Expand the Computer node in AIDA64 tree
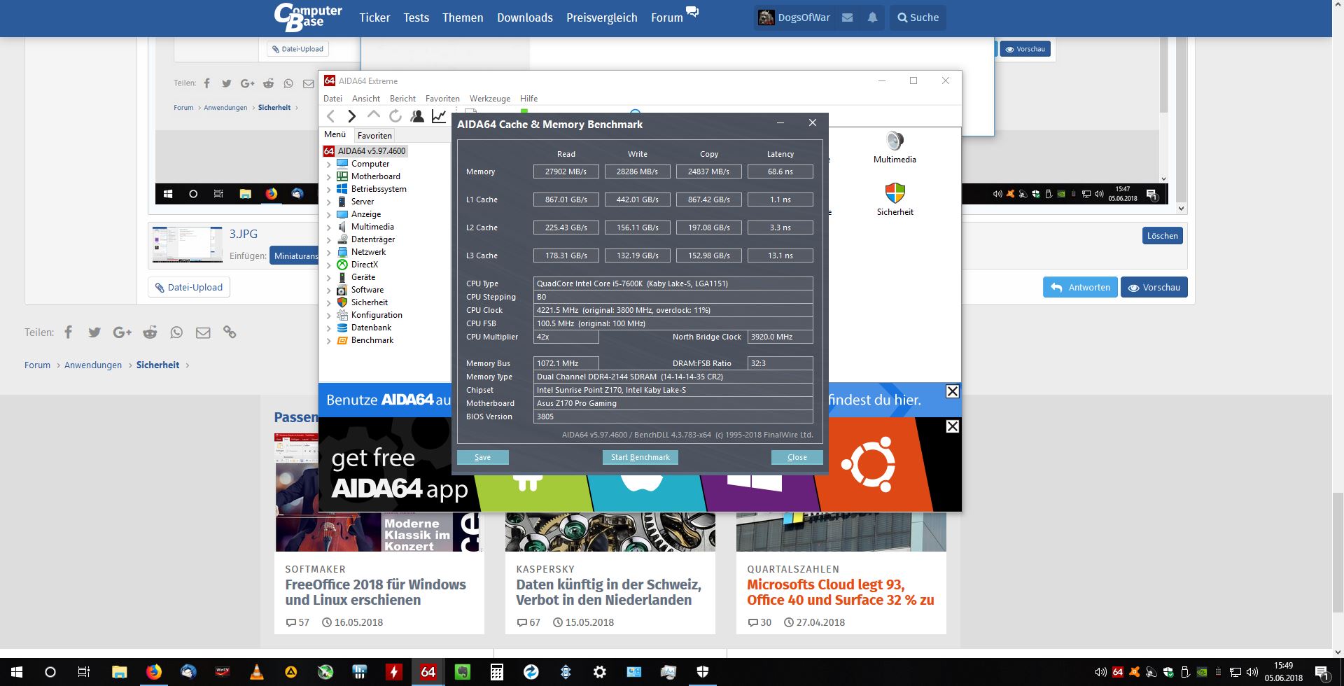This screenshot has height=686, width=1344. (x=329, y=164)
